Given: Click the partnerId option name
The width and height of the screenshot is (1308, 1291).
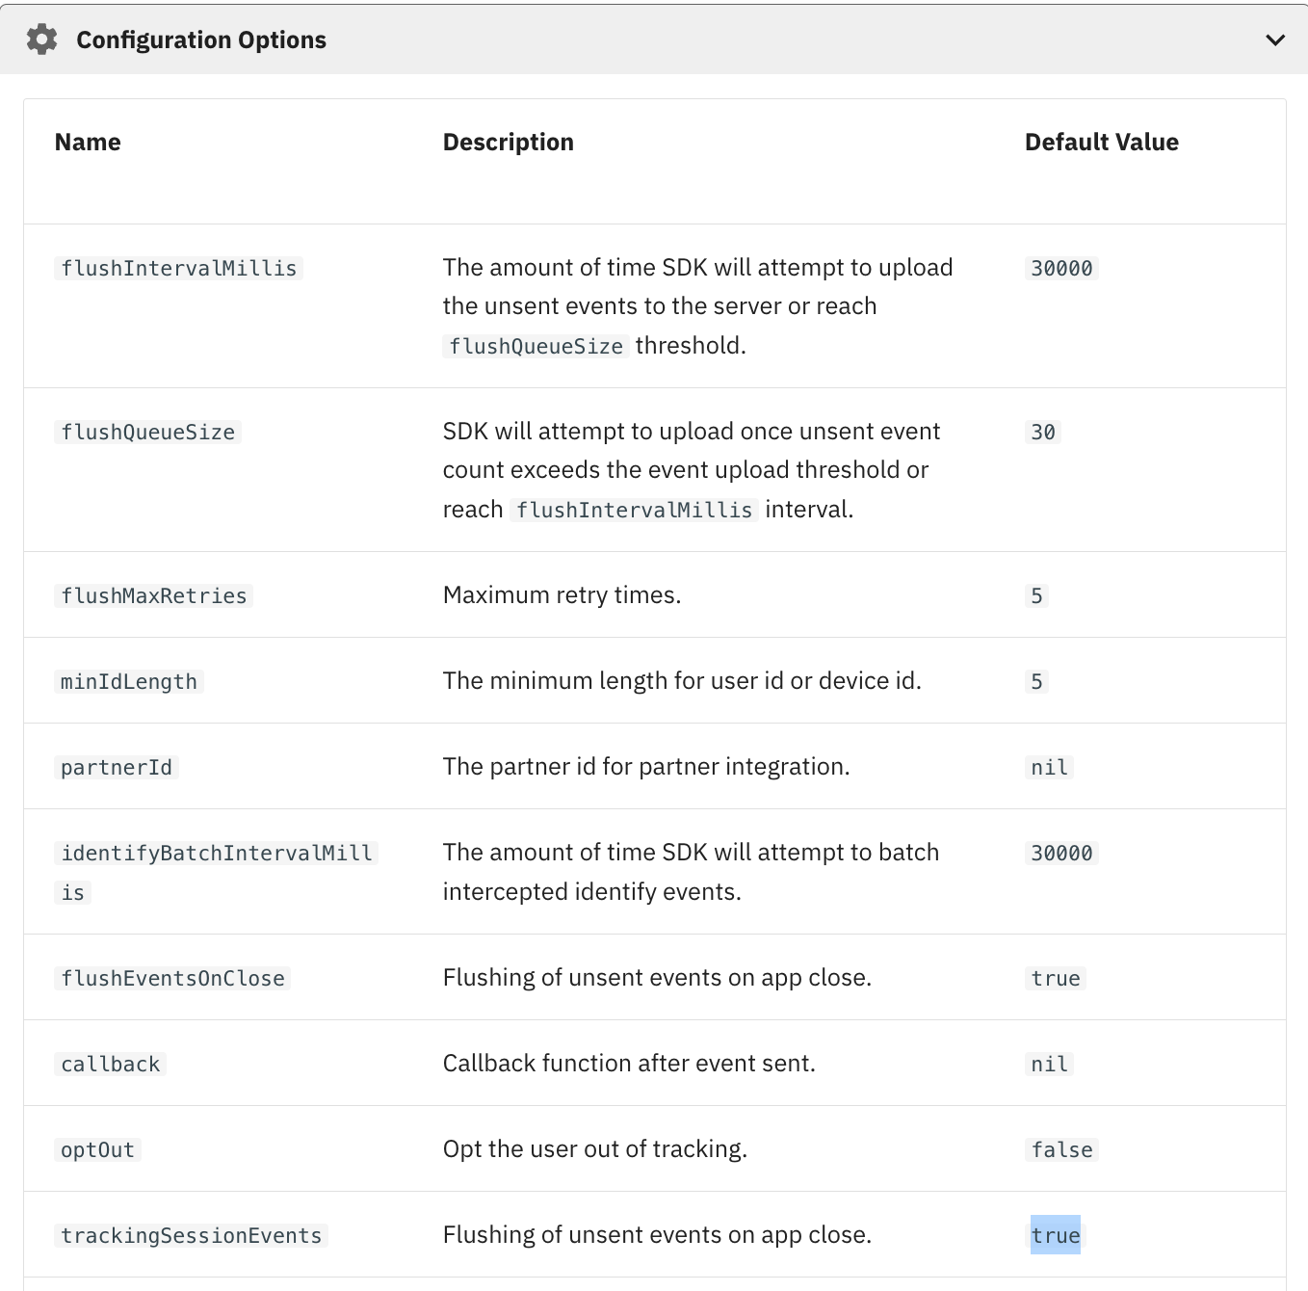Looking at the screenshot, I should coord(116,768).
